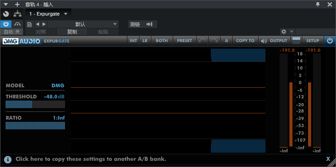Open the preset file document icon
Image resolution: width=336 pixels, height=167 pixels.
tap(29, 24)
